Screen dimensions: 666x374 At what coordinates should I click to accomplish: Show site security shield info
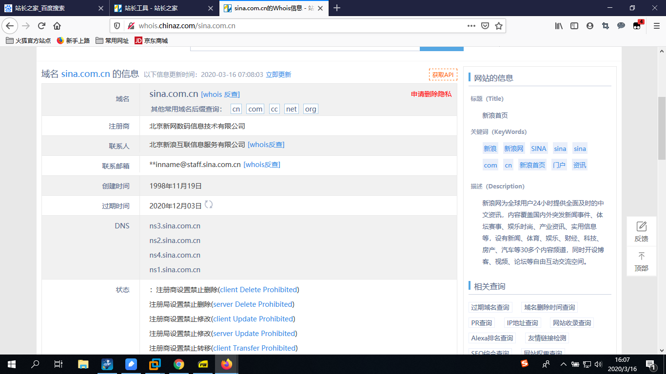tap(117, 26)
